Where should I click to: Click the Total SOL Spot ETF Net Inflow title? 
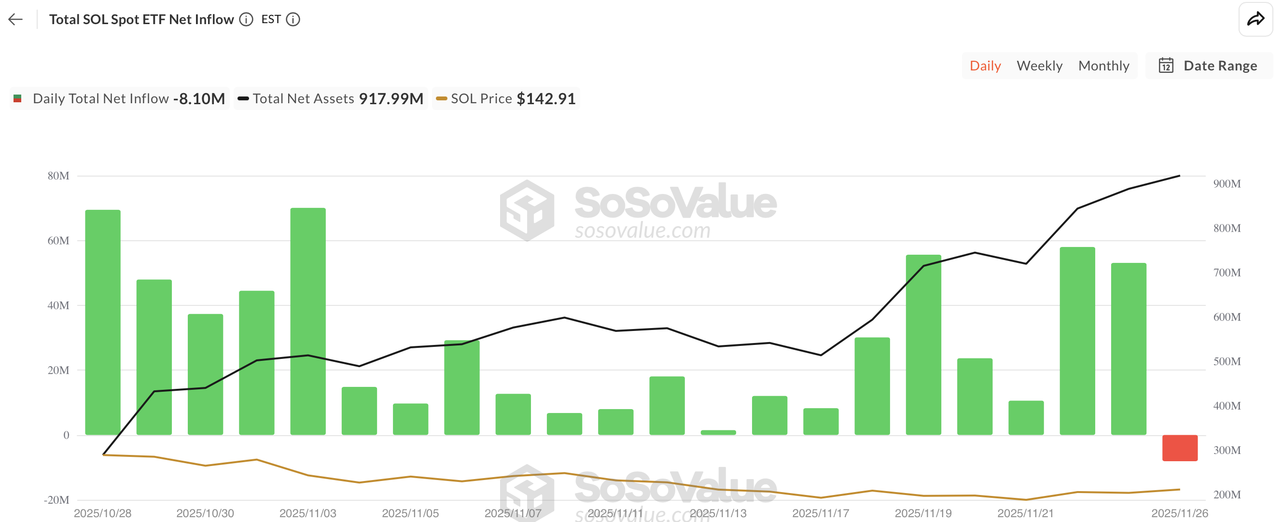141,19
